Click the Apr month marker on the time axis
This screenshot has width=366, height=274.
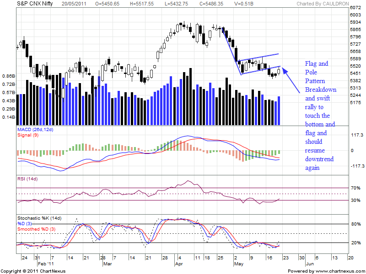click(x=179, y=264)
